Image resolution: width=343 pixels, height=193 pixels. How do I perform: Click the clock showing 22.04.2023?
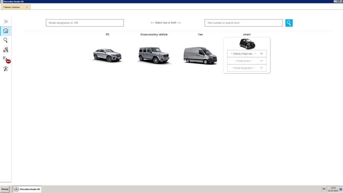pyautogui.click(x=333, y=189)
